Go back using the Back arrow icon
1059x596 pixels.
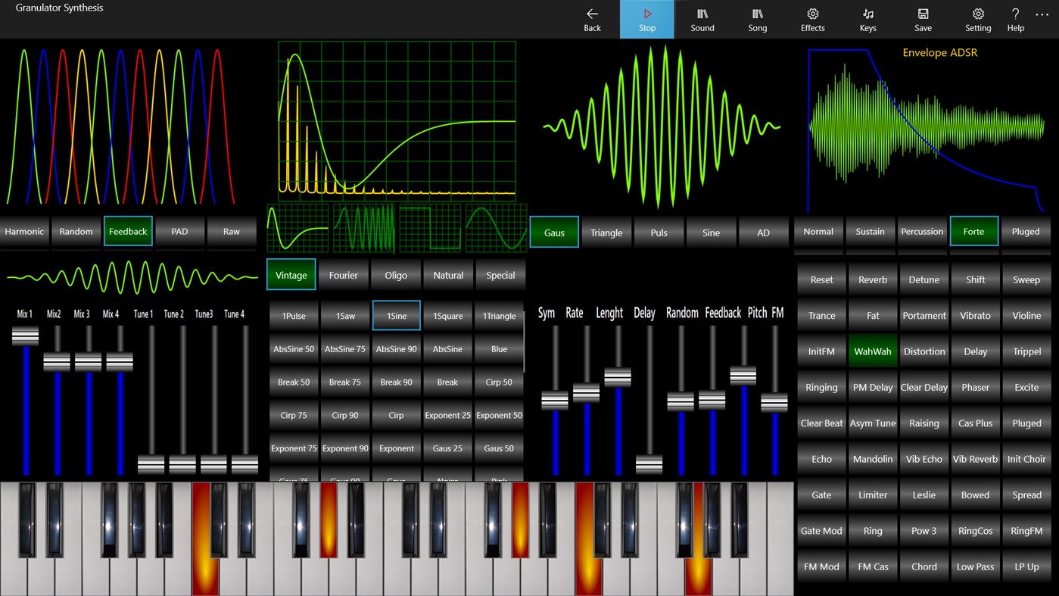point(592,19)
